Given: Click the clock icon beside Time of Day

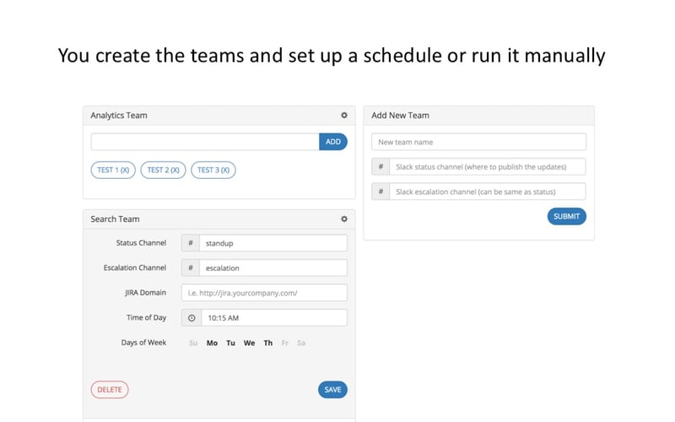Looking at the screenshot, I should tap(192, 318).
